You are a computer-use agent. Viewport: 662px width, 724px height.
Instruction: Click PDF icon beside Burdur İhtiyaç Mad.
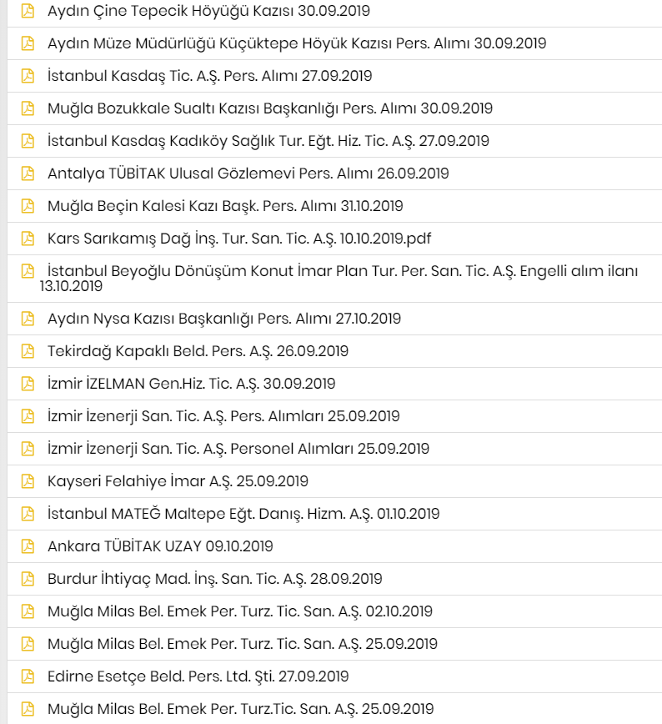tap(28, 579)
